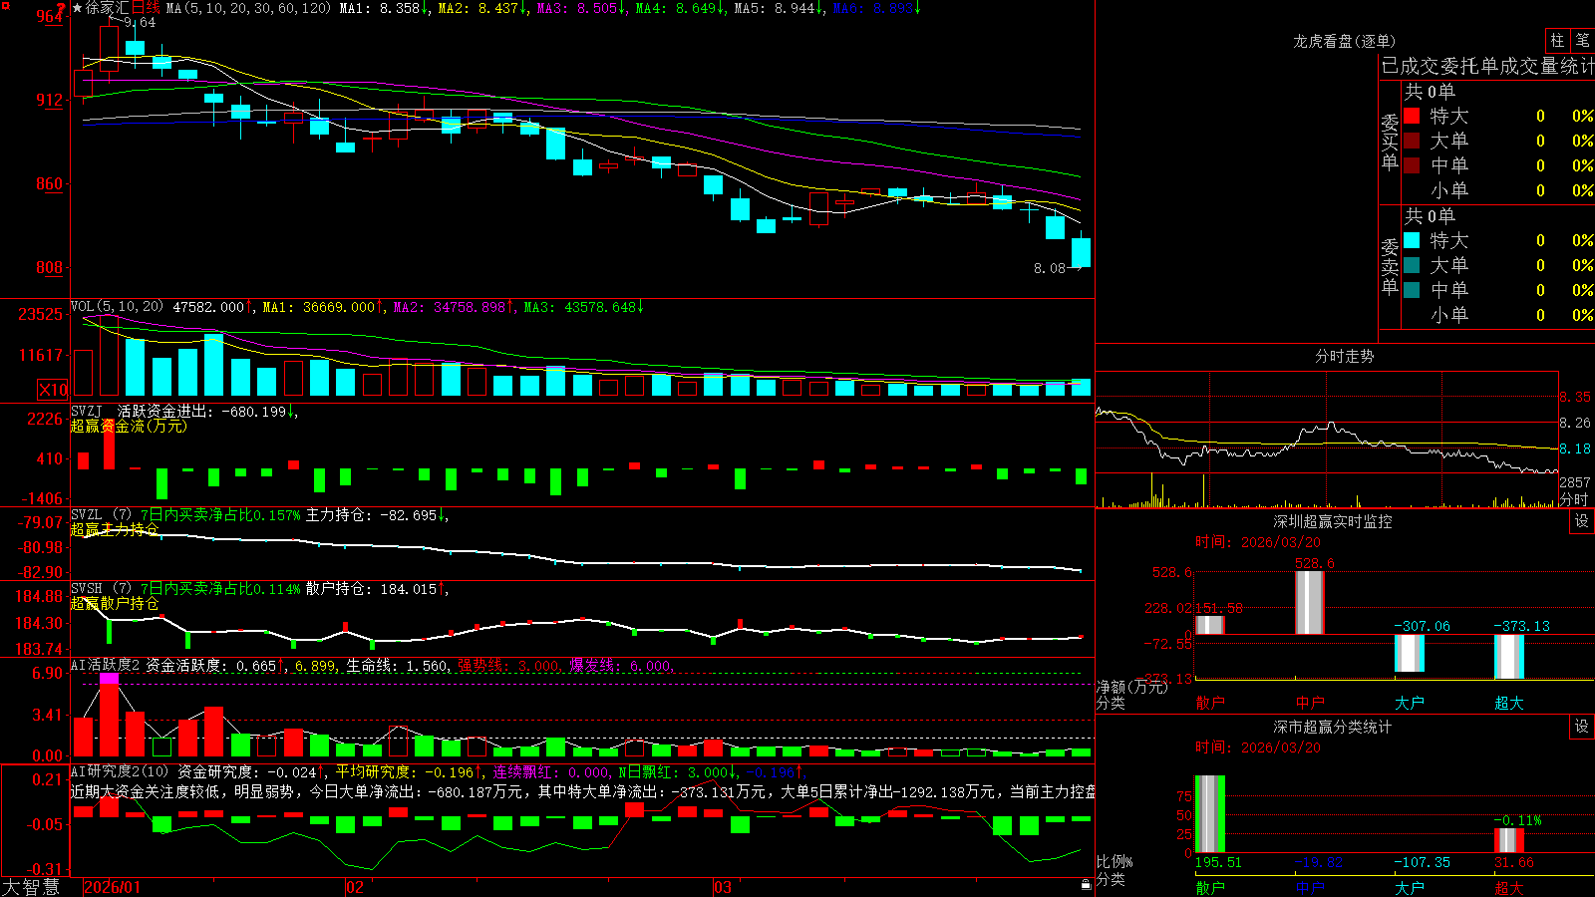The height and width of the screenshot is (897, 1595).
Task: Open the SVZL (7) indicator label
Action: (101, 514)
